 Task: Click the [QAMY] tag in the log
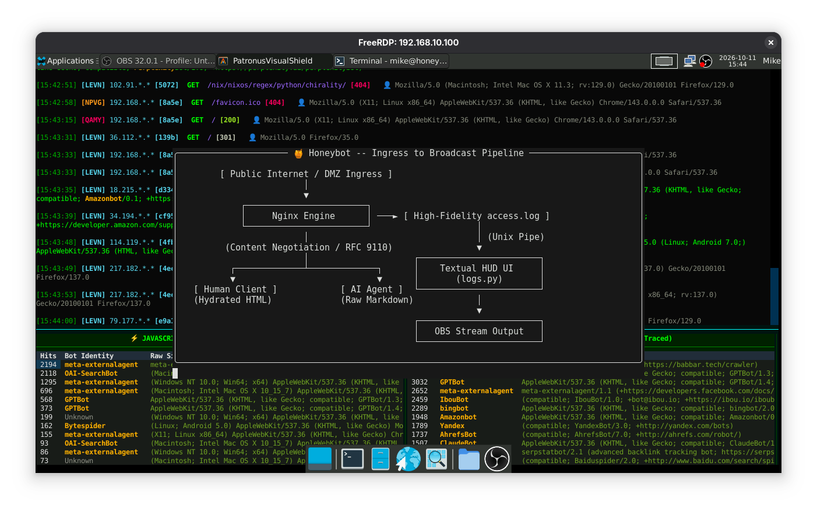pyautogui.click(x=93, y=120)
